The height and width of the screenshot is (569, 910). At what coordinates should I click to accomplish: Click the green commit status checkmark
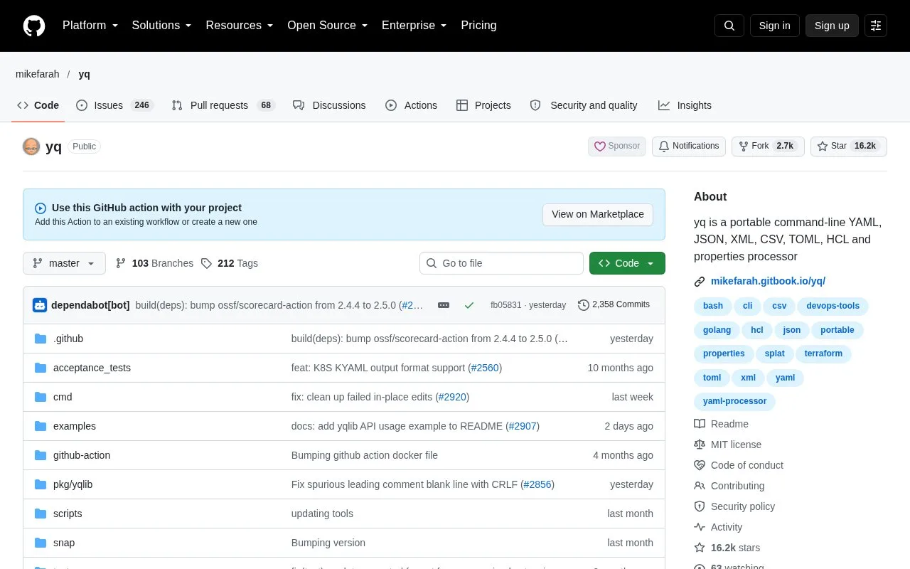469,305
